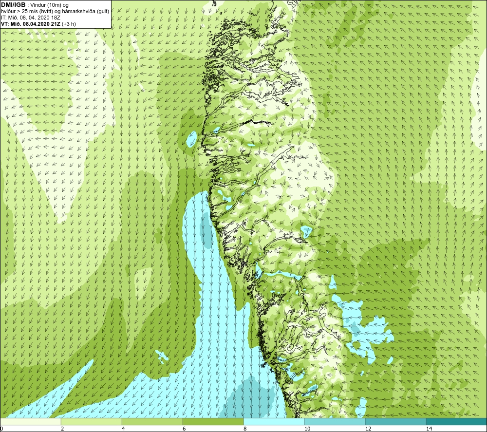
Task: Click the '12' scale label
Action: point(368,429)
